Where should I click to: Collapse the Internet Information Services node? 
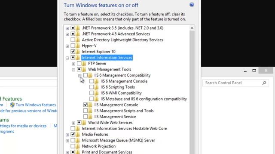(67, 58)
